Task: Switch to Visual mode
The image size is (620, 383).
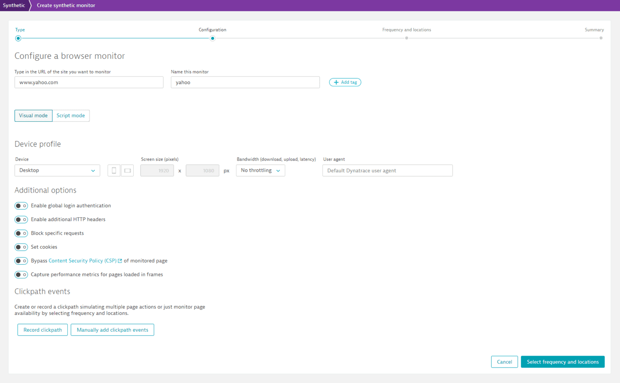Action: [33, 115]
